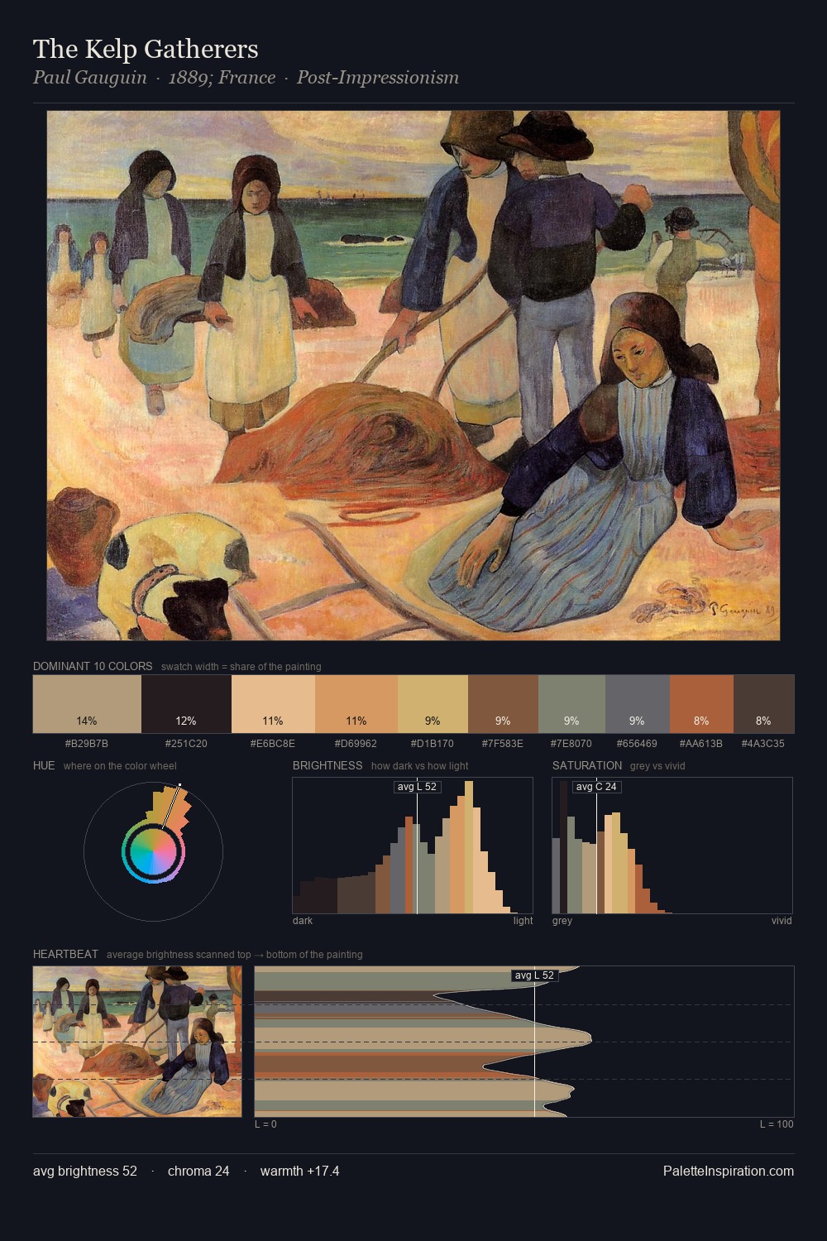This screenshot has width=827, height=1241.
Task: Click the heartbeat brightness scan chart
Action: point(524,1042)
